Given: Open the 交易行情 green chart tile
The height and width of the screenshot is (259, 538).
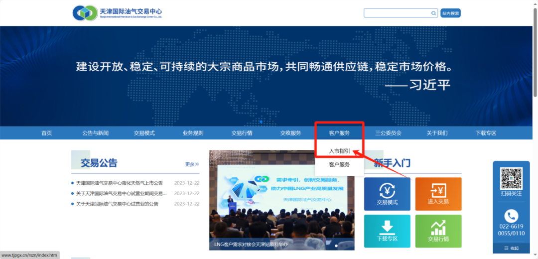Looking at the screenshot, I should click(438, 231).
